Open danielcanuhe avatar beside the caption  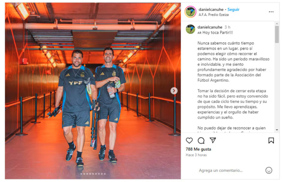point(190,29)
